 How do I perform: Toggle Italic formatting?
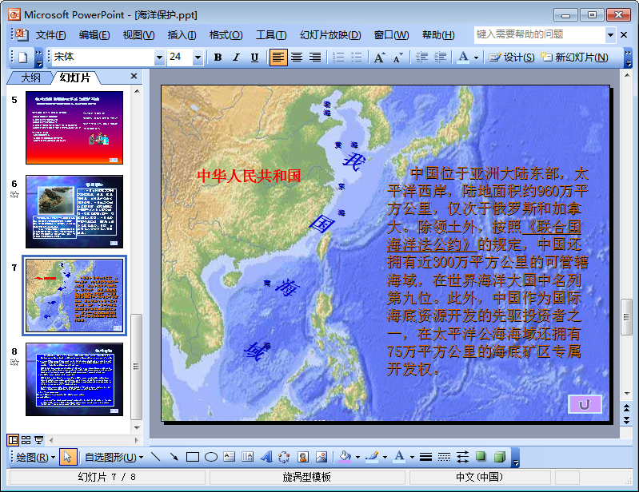(x=237, y=58)
